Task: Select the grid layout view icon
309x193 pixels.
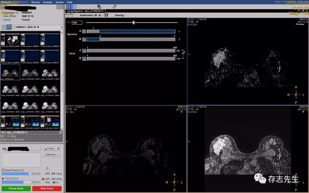Action: [x=69, y=7]
